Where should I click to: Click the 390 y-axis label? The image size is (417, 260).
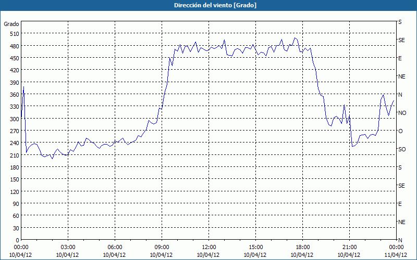pos(15,83)
